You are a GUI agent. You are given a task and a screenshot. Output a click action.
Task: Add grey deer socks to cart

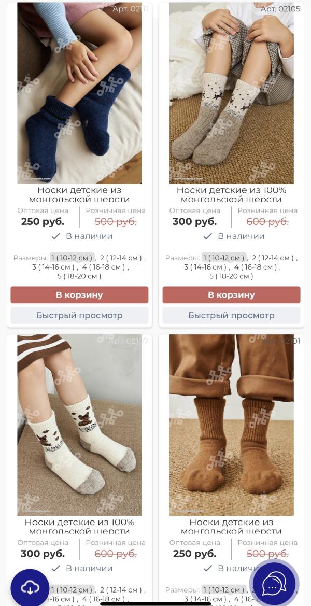(x=231, y=295)
